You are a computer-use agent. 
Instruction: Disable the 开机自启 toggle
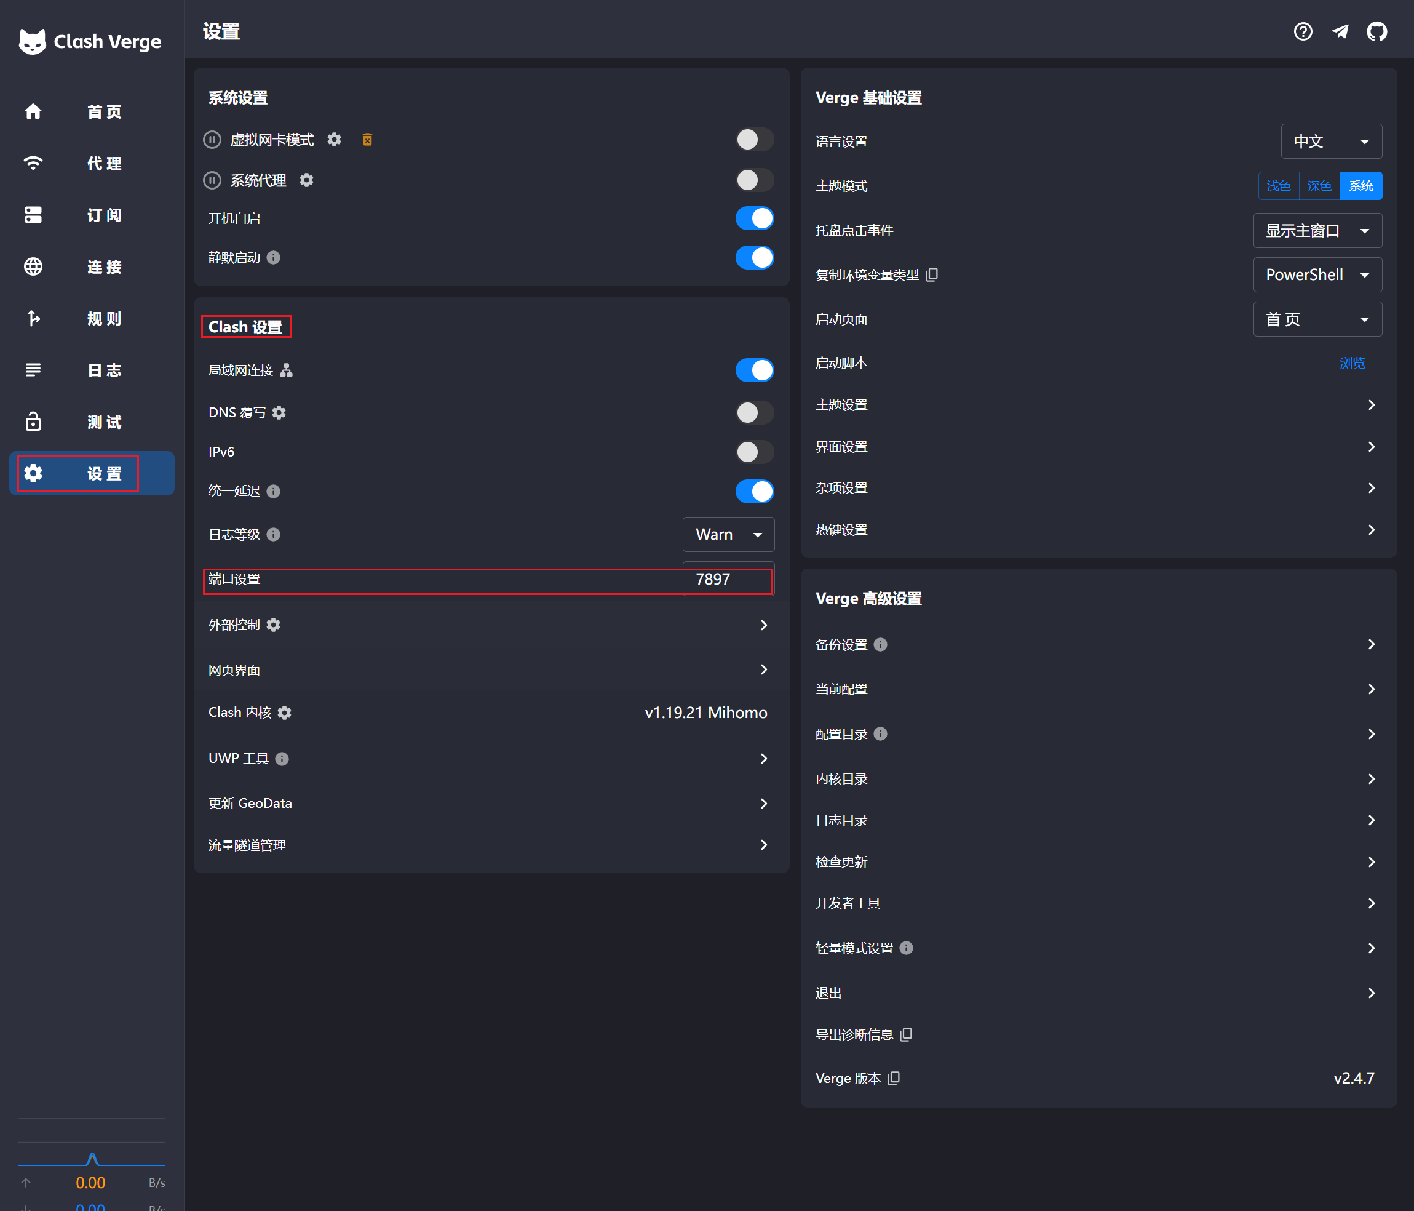click(x=754, y=218)
